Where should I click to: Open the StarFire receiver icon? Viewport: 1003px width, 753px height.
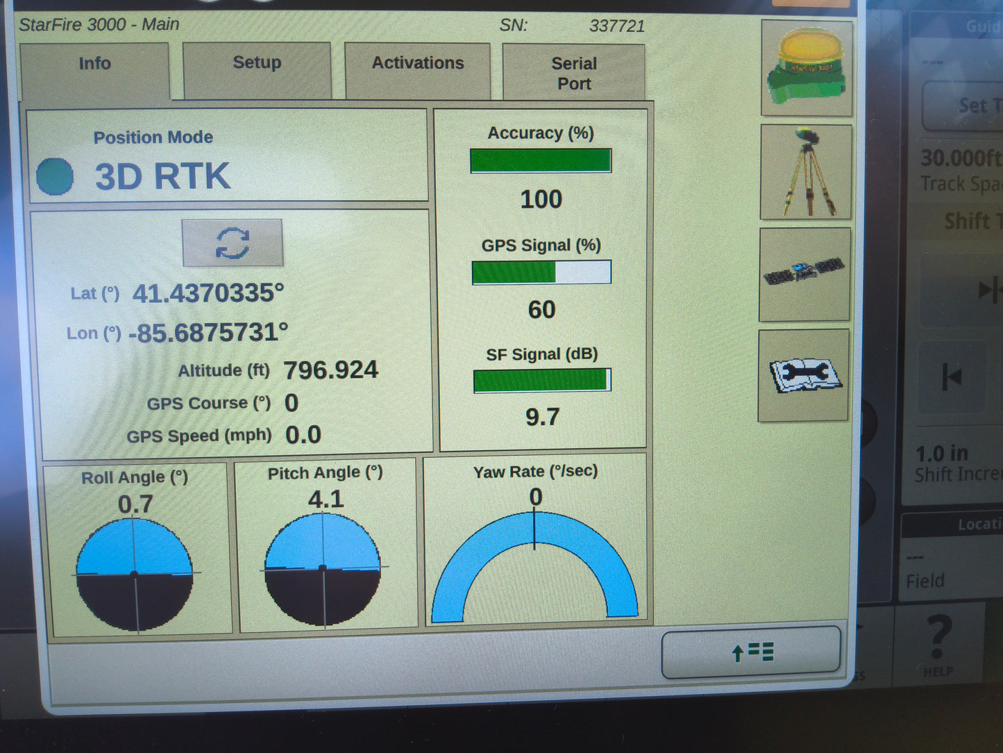pos(807,68)
